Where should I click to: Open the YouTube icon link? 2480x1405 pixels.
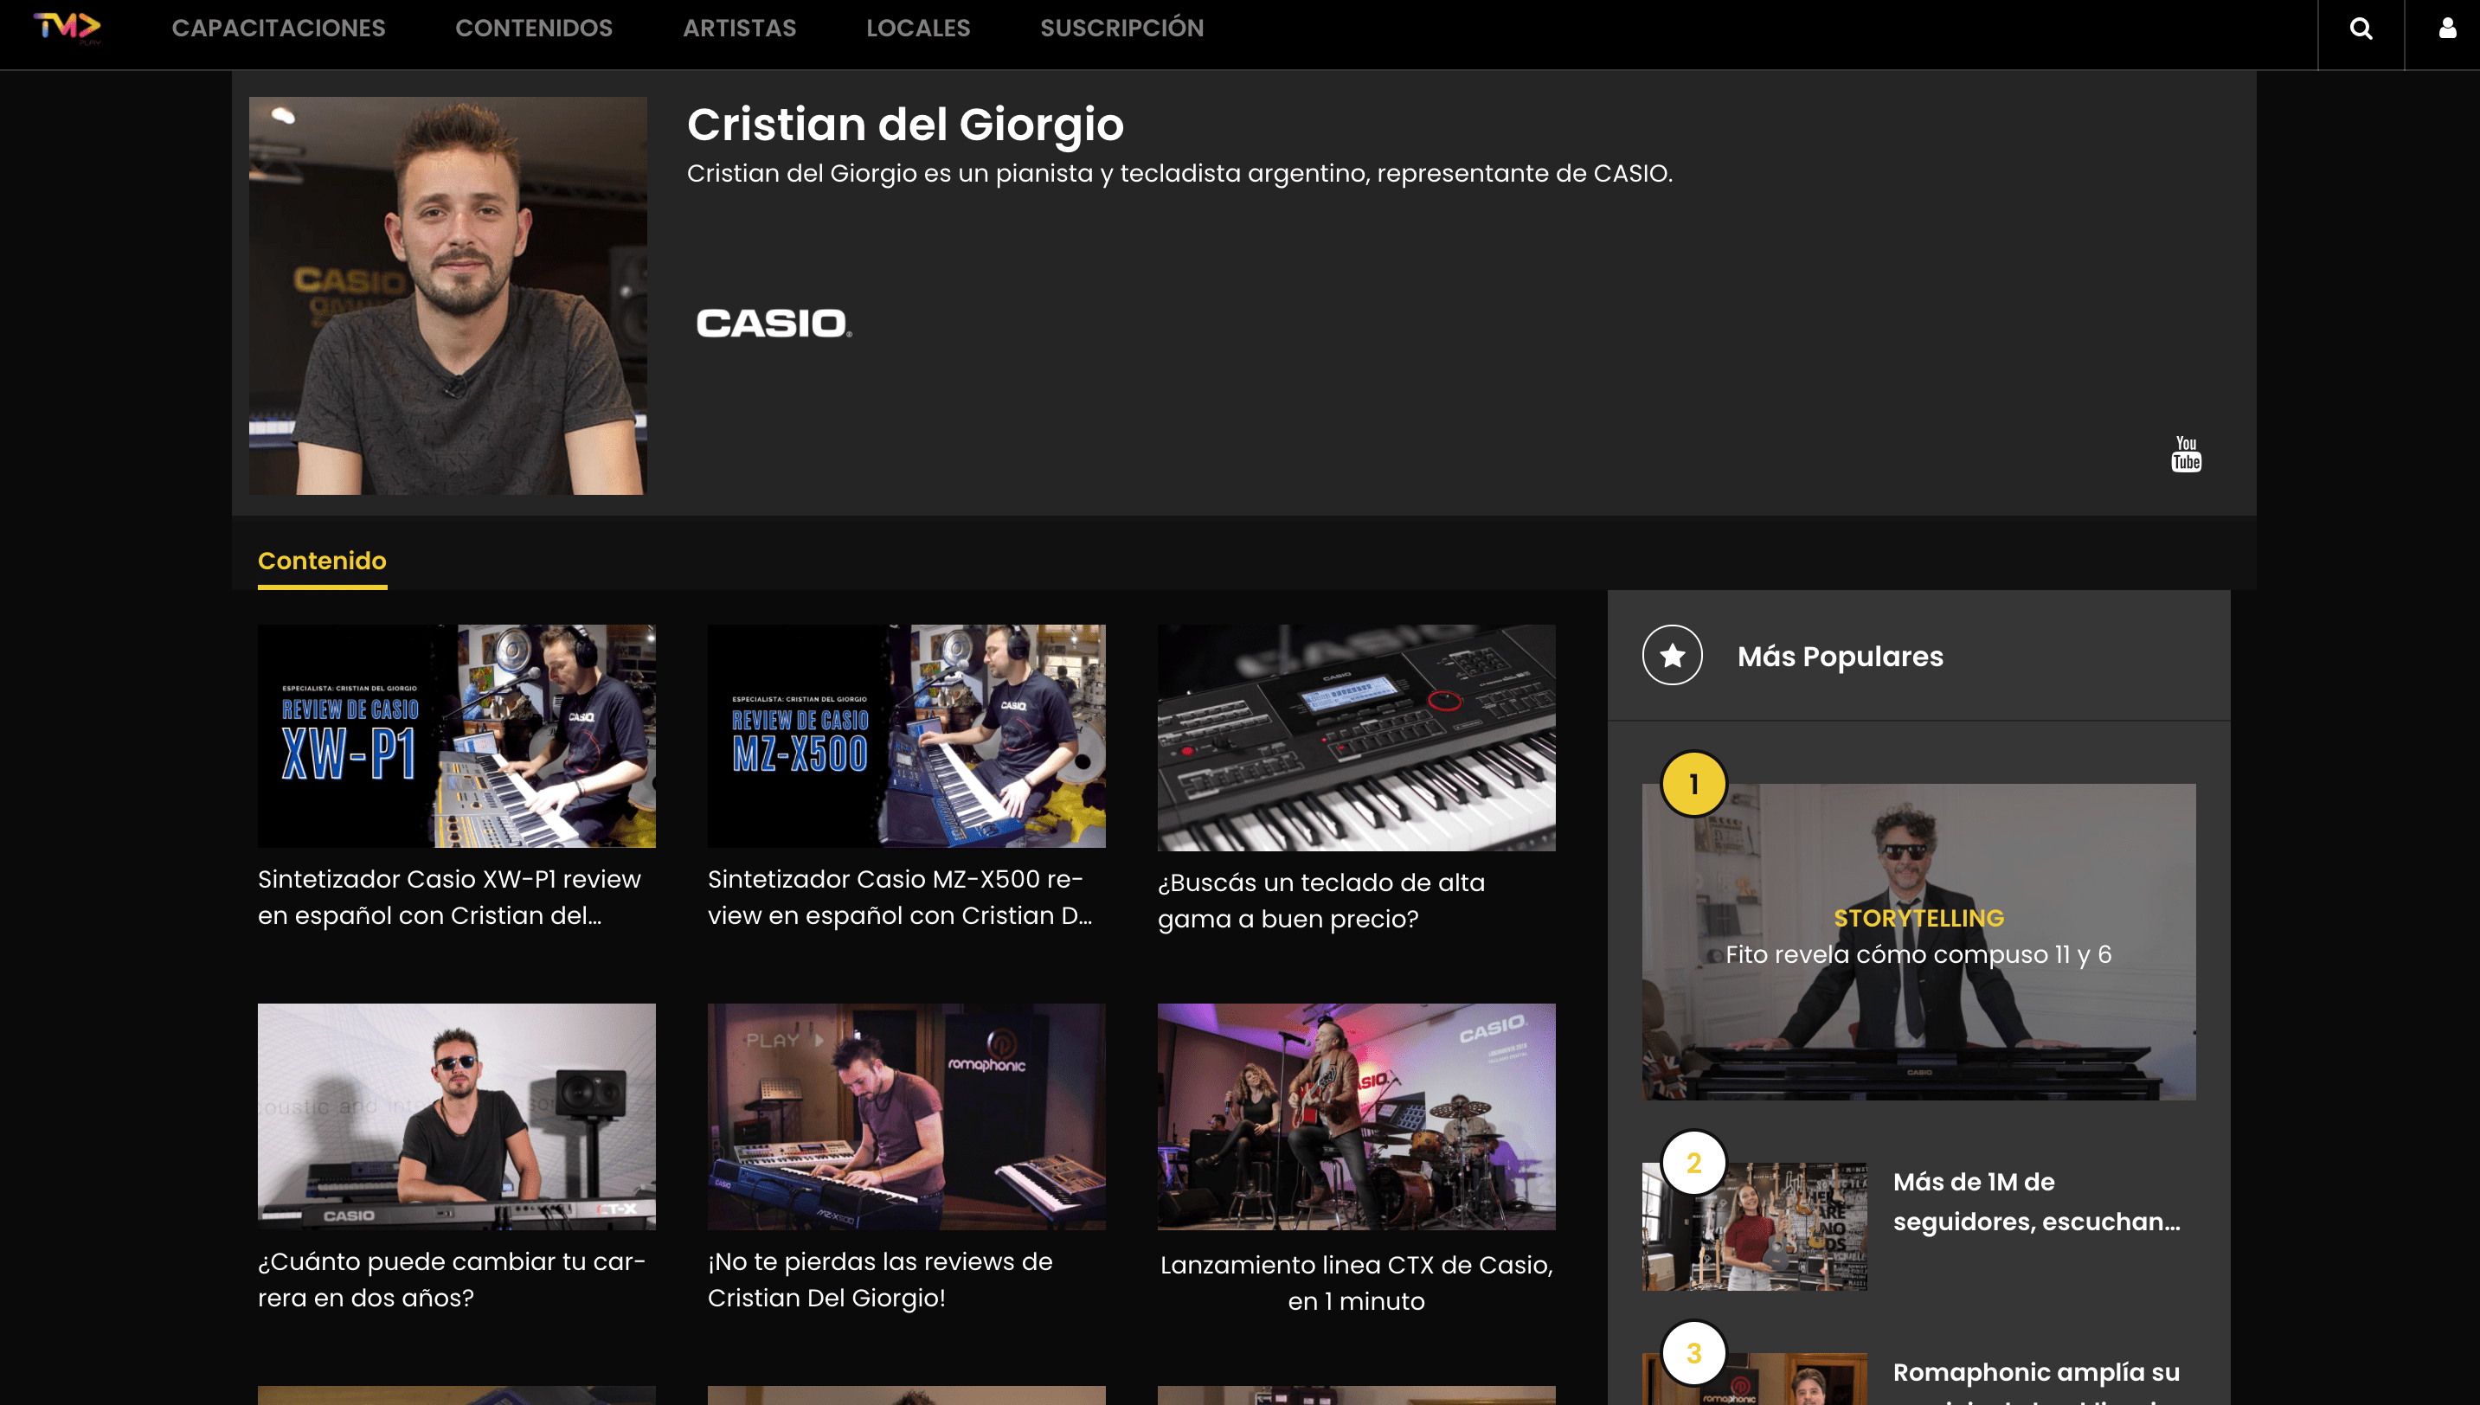(x=2186, y=453)
